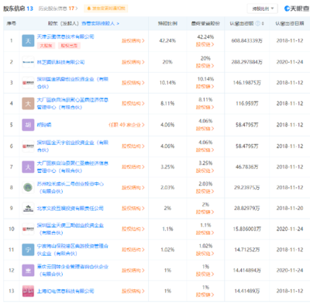Open 股权链 under 2.03% in row 8

pyautogui.click(x=205, y=192)
